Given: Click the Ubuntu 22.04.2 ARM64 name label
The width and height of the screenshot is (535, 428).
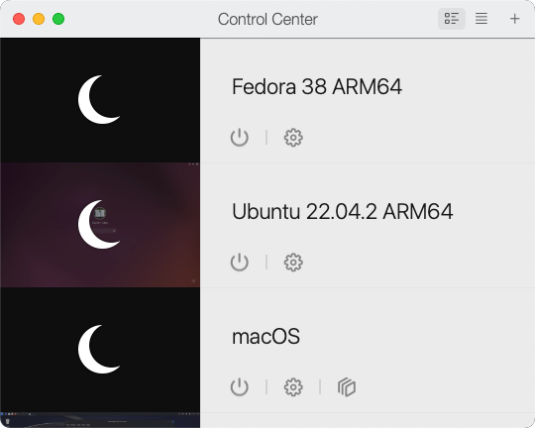Looking at the screenshot, I should 342,211.
